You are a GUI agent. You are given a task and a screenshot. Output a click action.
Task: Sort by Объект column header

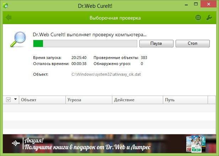pos(42,100)
